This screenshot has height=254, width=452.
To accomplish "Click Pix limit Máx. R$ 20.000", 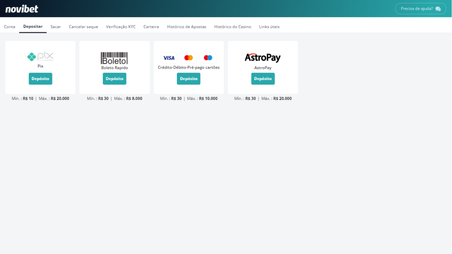I will [x=54, y=99].
